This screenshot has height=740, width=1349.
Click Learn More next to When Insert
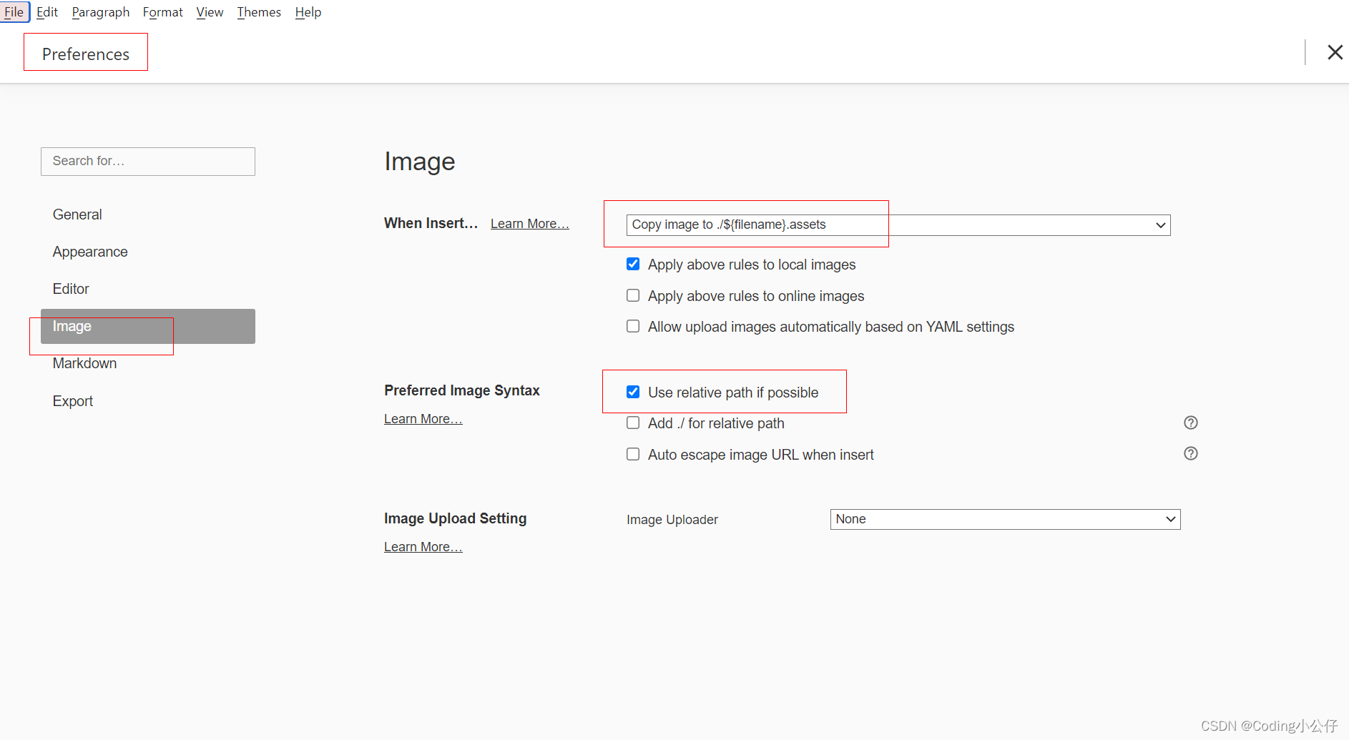tap(530, 224)
